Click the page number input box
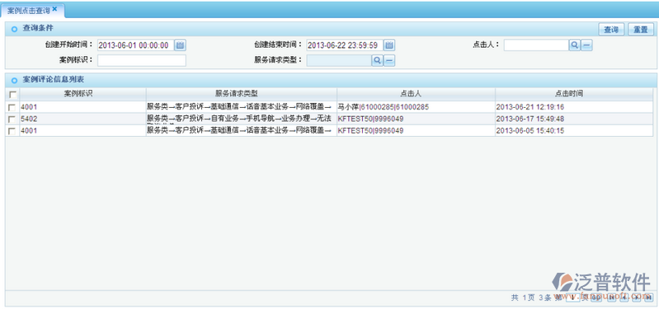The width and height of the screenshot is (659, 309). pyautogui.click(x=573, y=297)
